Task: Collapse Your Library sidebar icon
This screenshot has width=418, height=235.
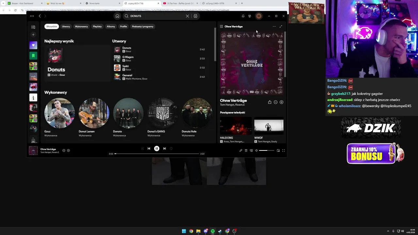Action: (x=33, y=27)
